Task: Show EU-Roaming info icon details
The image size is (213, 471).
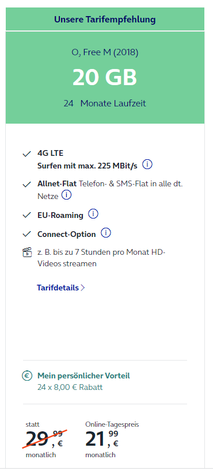Action: point(93,214)
